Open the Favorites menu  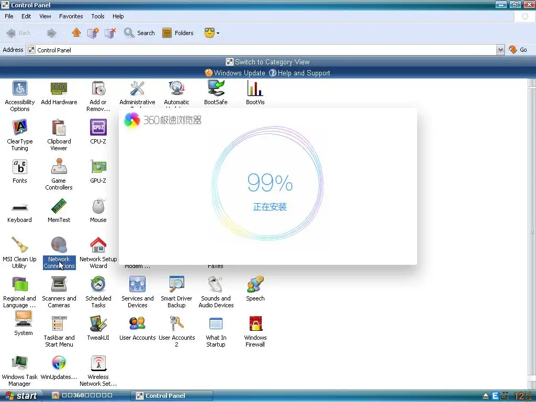click(x=71, y=16)
